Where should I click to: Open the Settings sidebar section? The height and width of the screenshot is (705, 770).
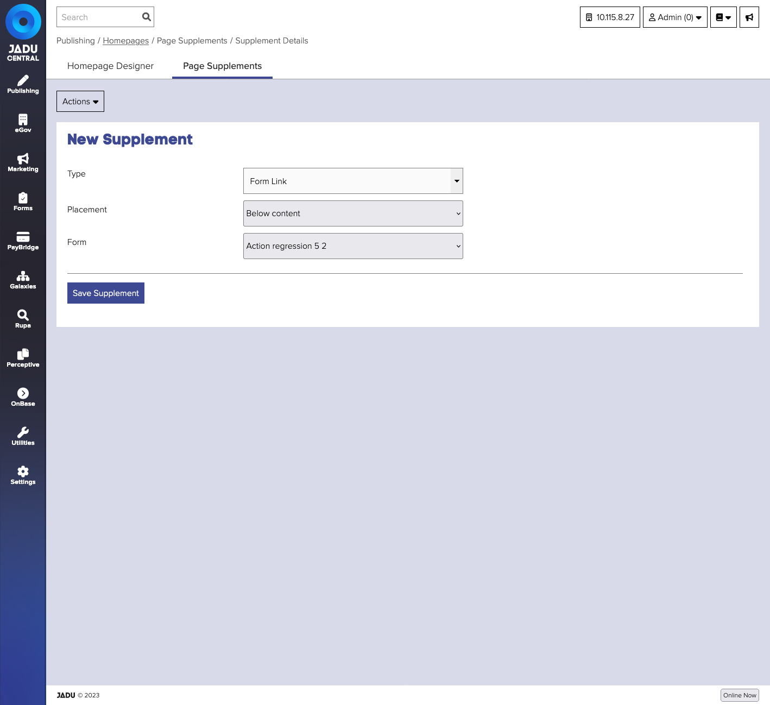(x=23, y=476)
